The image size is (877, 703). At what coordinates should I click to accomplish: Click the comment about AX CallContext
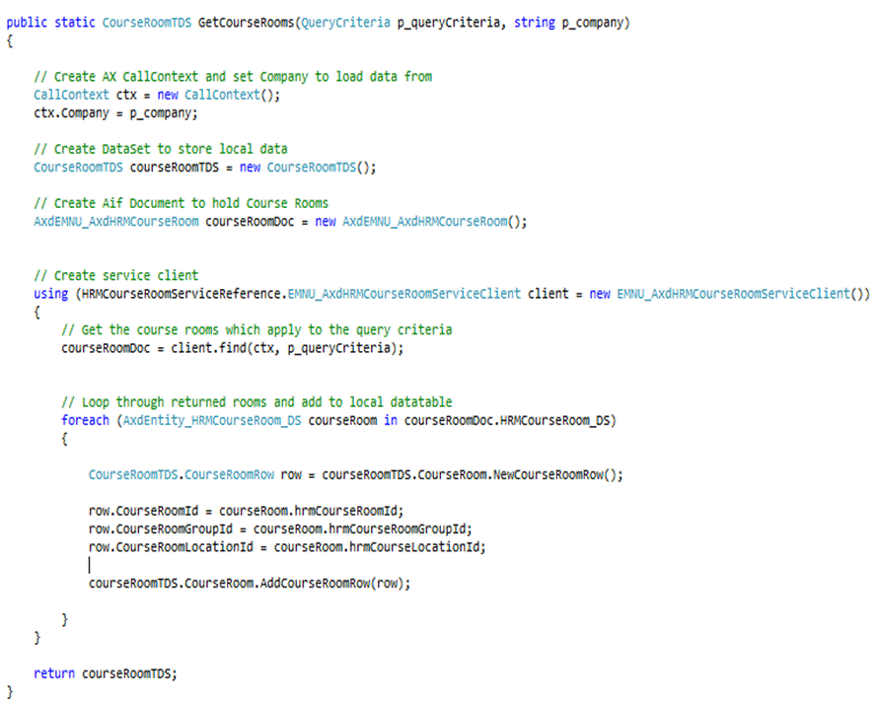click(x=233, y=77)
